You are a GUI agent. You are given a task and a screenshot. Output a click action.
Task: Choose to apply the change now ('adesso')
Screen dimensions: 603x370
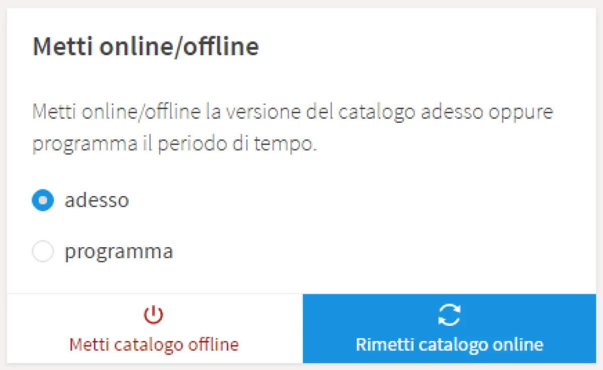coord(43,201)
